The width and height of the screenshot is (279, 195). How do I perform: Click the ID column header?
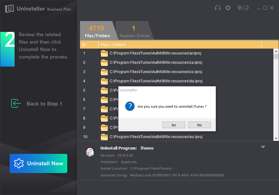pos(89,45)
